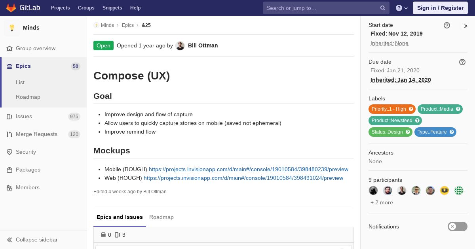Open Snippets in the top navigation
This screenshot has width=475, height=249.
112,8
